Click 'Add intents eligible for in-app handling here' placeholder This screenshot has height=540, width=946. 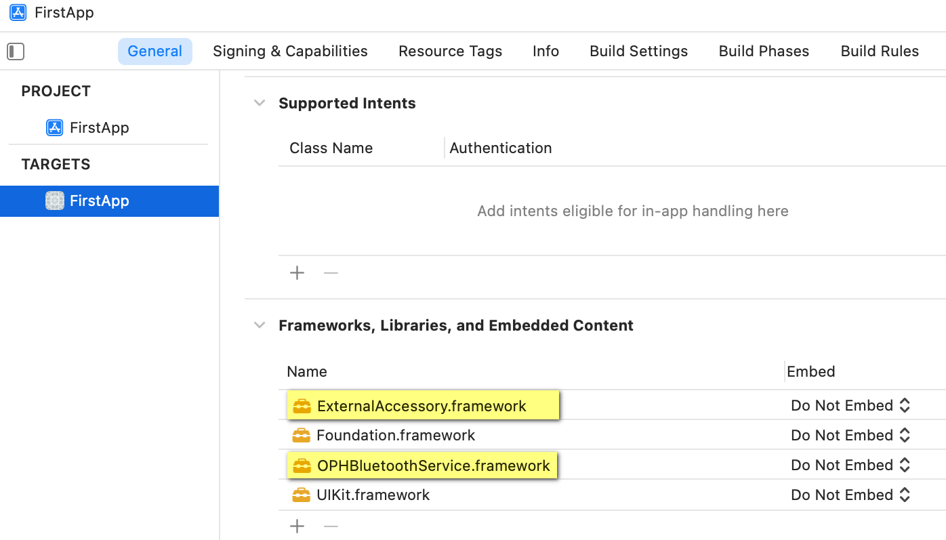pyautogui.click(x=633, y=211)
